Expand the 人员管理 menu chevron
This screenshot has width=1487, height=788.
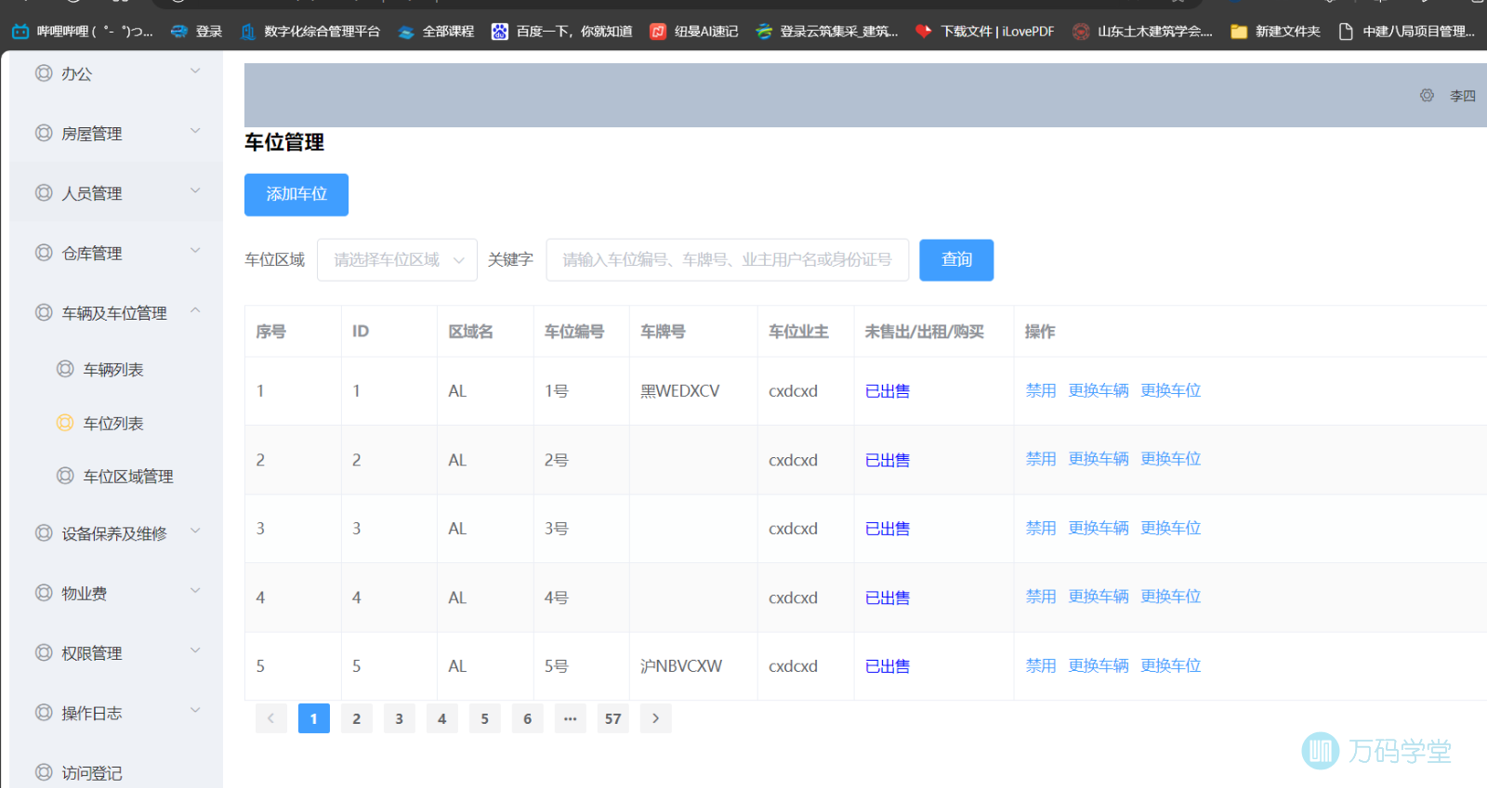tap(195, 190)
